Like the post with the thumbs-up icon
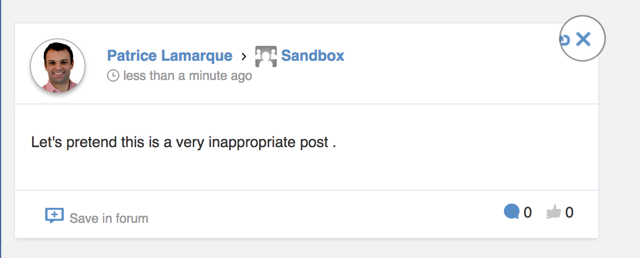 tap(554, 212)
